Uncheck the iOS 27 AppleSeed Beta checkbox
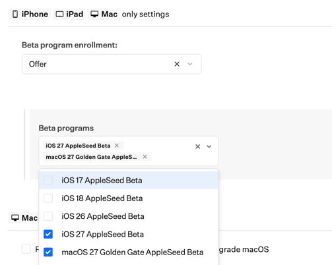332x265 pixels. tap(48, 234)
